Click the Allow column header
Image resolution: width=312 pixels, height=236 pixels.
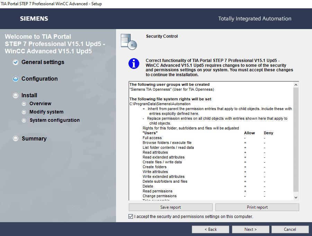pyautogui.click(x=249, y=133)
